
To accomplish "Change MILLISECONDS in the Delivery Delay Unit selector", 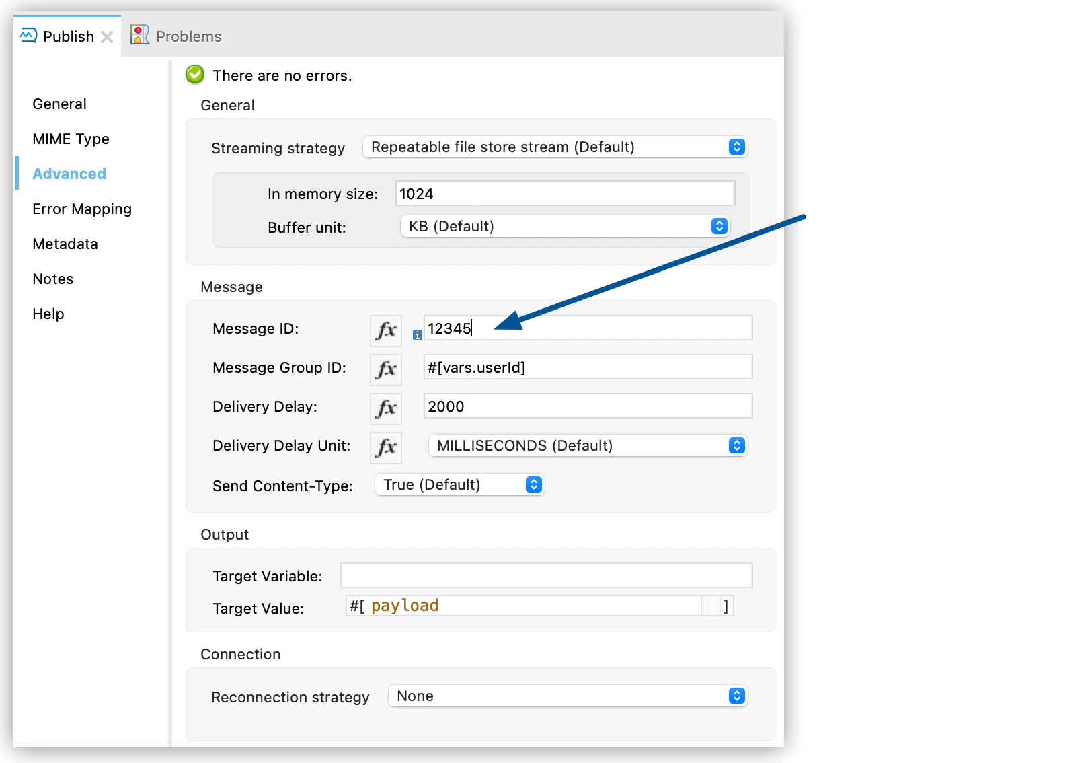I will [x=587, y=445].
